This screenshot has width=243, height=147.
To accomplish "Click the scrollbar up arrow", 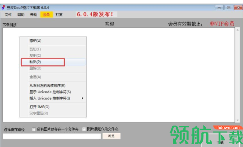I will coord(238,30).
